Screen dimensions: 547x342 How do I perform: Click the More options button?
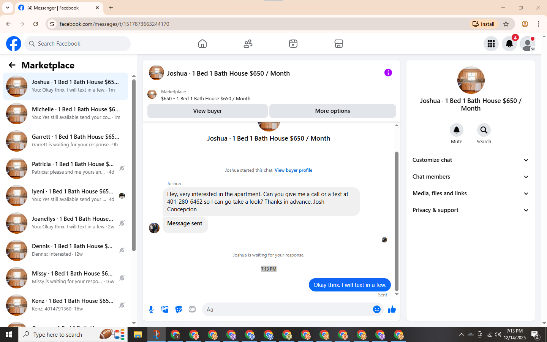click(x=332, y=111)
